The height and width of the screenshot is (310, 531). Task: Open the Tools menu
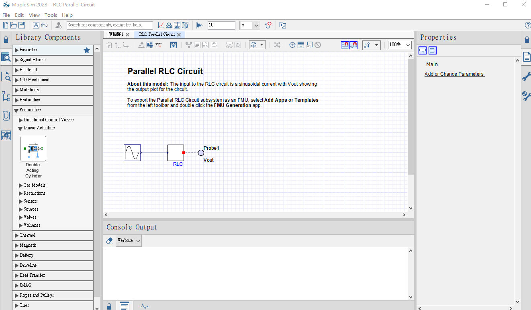pos(51,15)
